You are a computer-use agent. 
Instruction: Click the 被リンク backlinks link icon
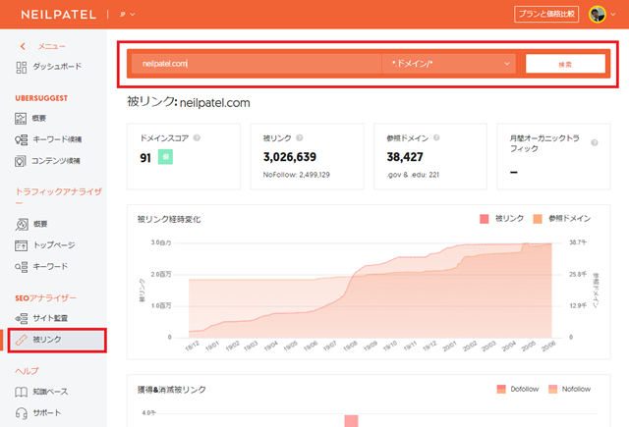tap(23, 340)
